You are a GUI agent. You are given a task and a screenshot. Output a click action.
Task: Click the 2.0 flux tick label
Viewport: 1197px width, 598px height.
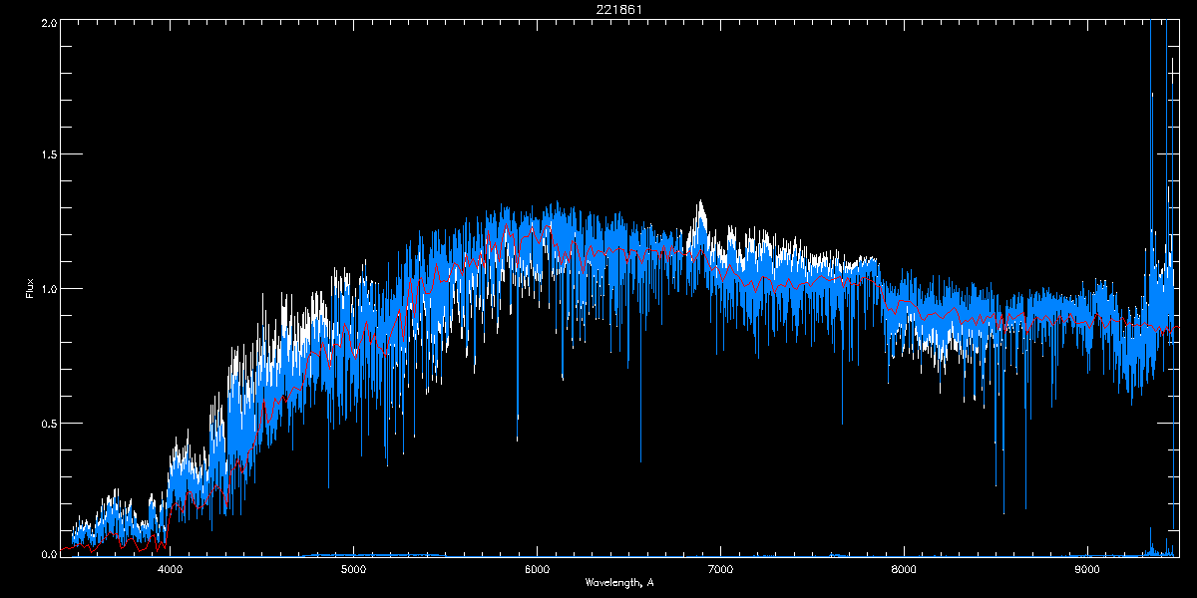pos(49,22)
